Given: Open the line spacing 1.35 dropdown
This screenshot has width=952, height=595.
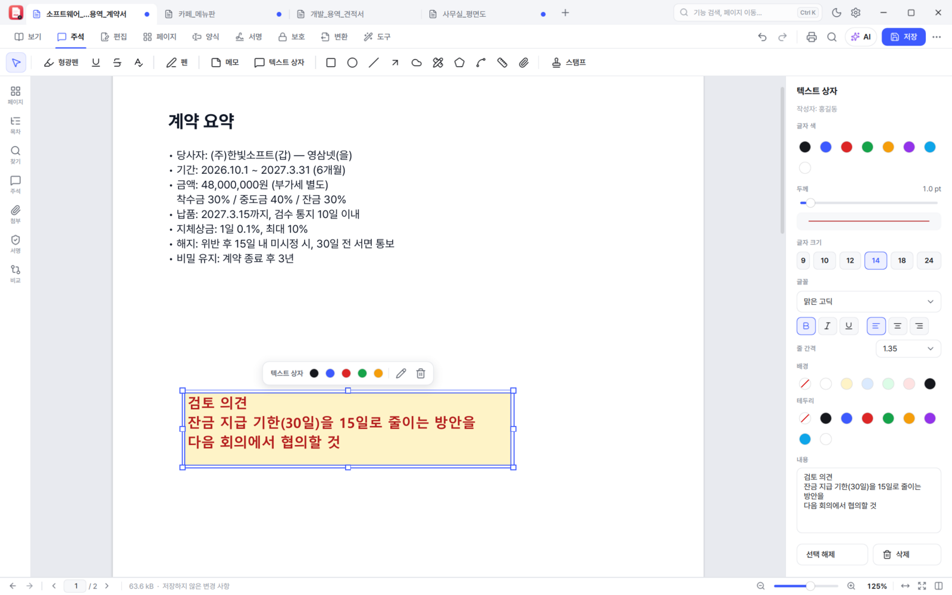Looking at the screenshot, I should 908,349.
